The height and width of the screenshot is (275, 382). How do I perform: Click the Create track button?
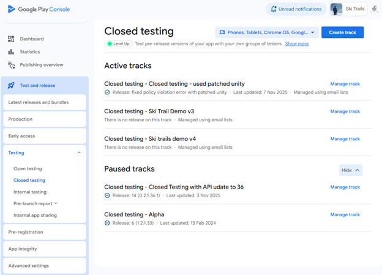342,32
